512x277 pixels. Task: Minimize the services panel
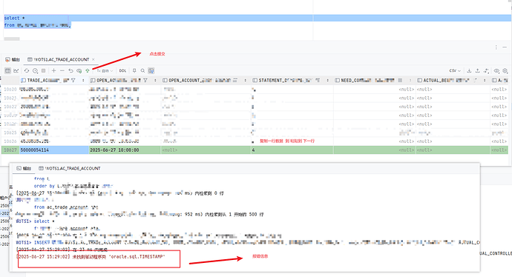[505, 47]
